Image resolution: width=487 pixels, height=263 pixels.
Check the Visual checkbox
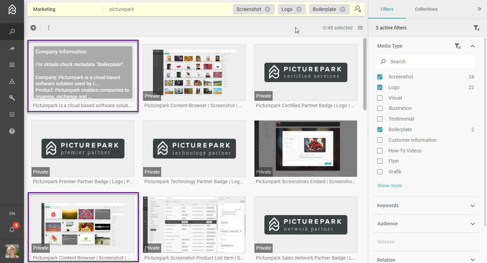tap(380, 98)
